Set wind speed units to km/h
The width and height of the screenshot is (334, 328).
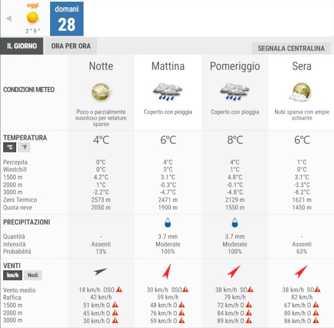[x=12, y=275]
